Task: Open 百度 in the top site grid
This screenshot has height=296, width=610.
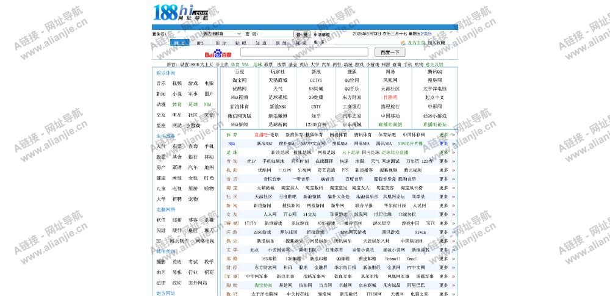Action: coord(239,71)
